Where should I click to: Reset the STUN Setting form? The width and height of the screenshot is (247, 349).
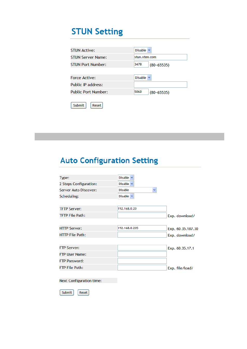click(x=97, y=105)
